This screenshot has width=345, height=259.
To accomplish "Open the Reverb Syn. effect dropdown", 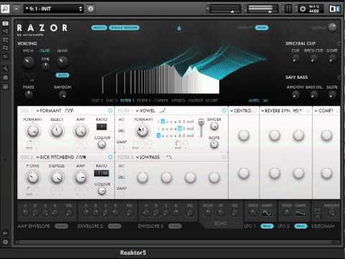I will pos(275,111).
